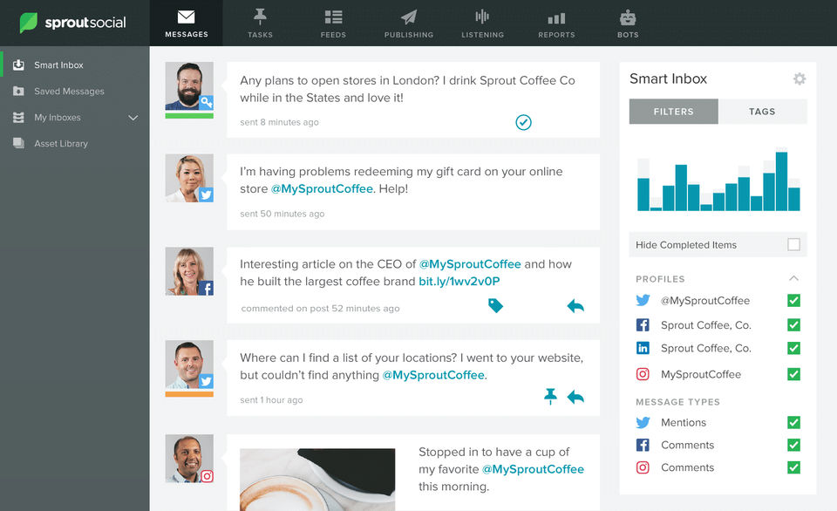Viewport: 837px width, 511px height.
Task: Open the bit.ly/1wv2v0P link
Action: click(x=459, y=282)
